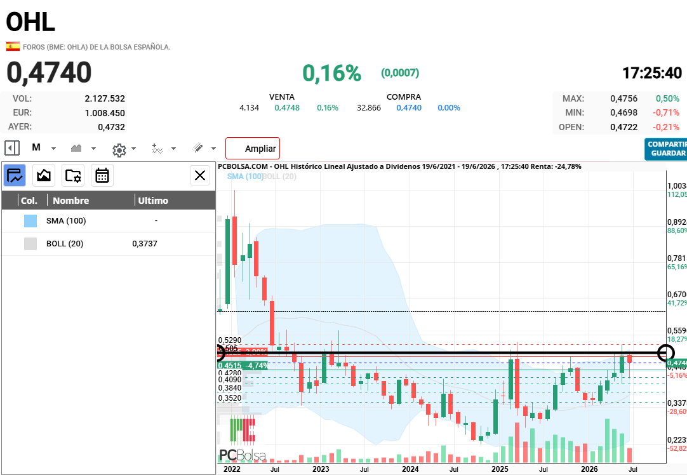The height and width of the screenshot is (475, 687).
Task: Click the 0,3840 level label
Action: [230, 388]
